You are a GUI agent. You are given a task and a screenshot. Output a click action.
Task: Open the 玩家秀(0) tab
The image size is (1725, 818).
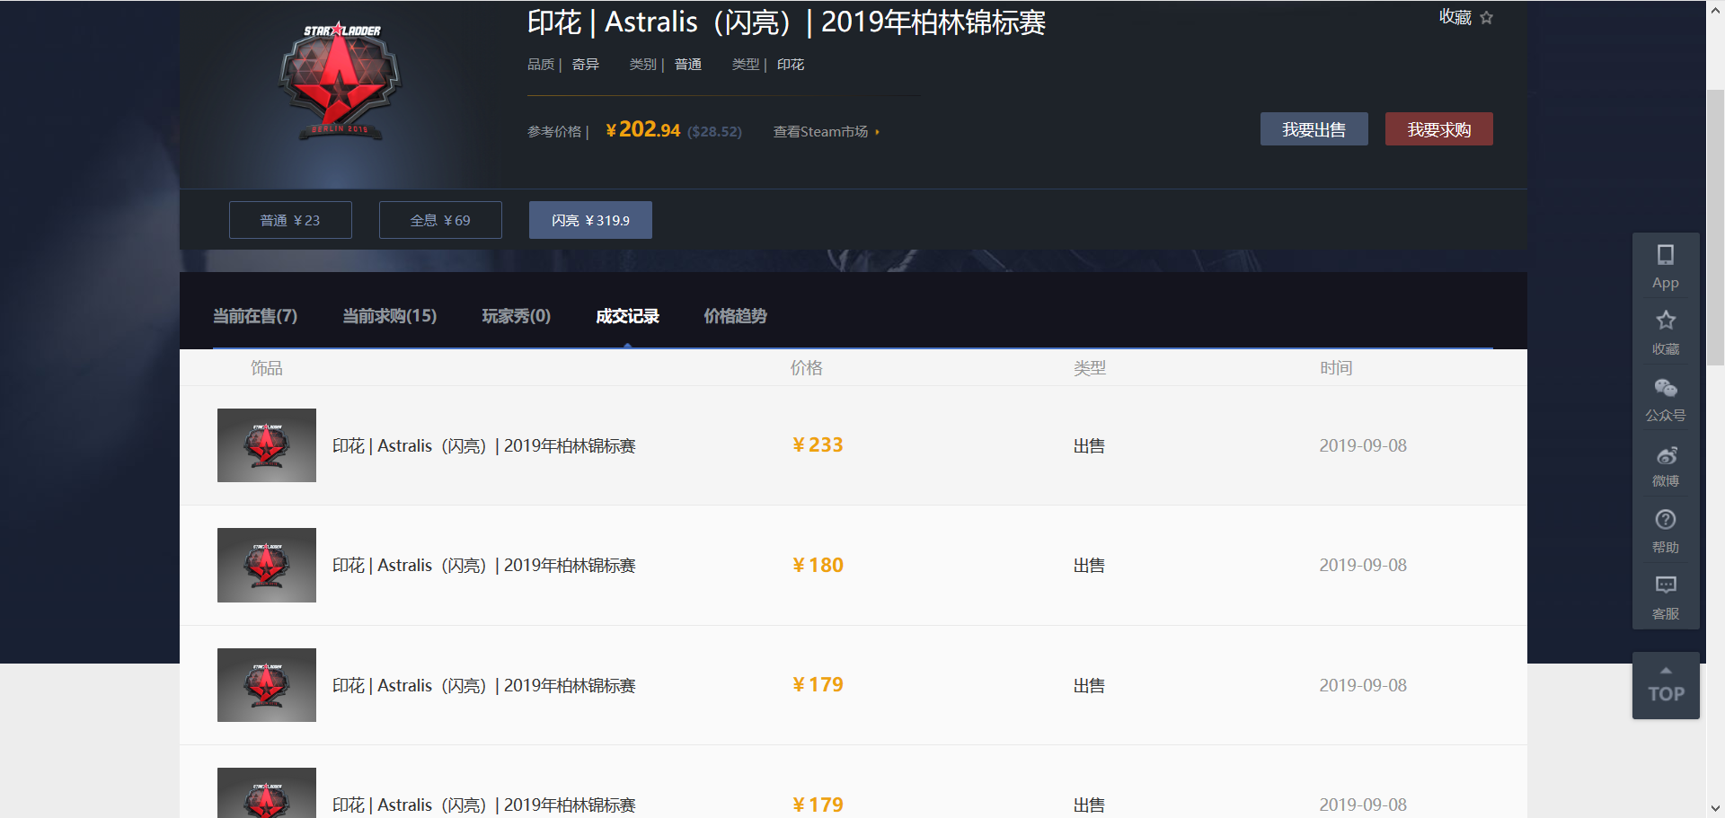coord(516,316)
